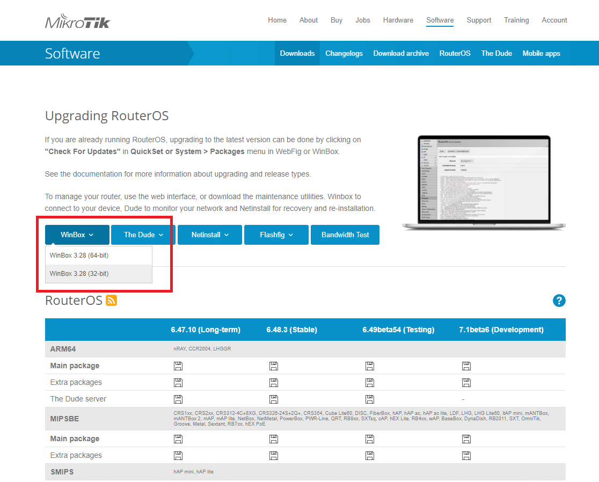The height and width of the screenshot is (482, 599).
Task: Select Software in the top navigation
Action: [x=440, y=20]
